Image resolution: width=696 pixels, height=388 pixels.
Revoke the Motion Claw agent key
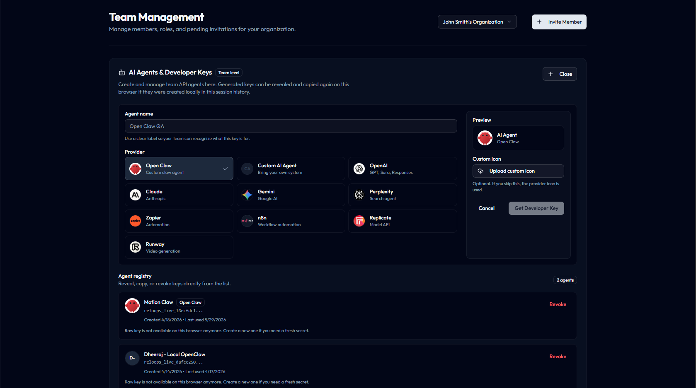558,304
